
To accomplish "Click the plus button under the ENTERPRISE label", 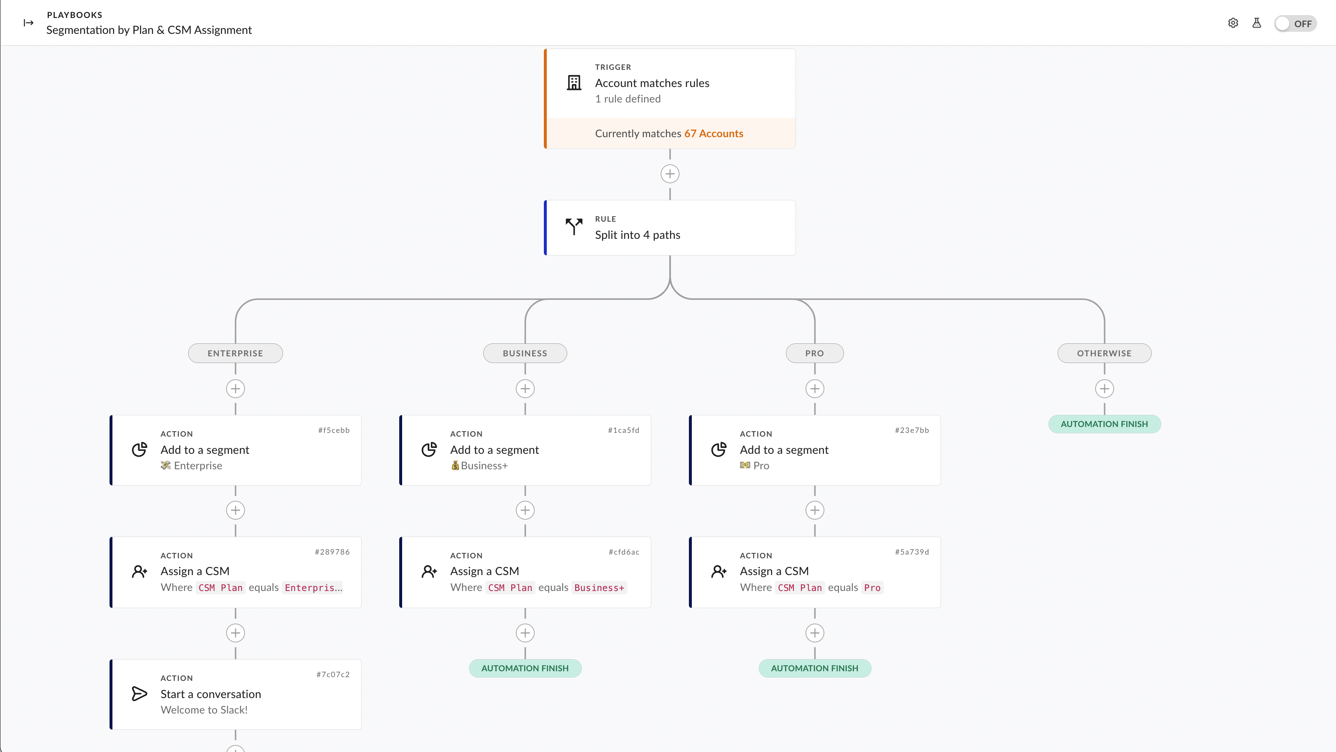I will 235,388.
